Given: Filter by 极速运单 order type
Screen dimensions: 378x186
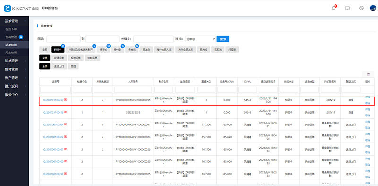Looking at the screenshot, I should (76, 58).
